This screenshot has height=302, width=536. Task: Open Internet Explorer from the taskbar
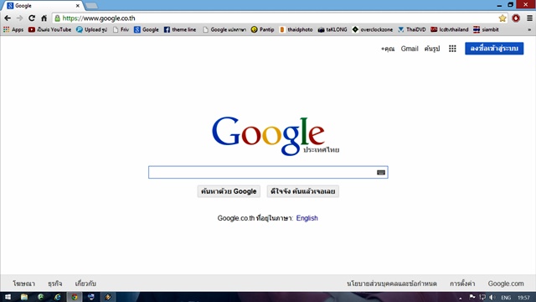[58, 297]
